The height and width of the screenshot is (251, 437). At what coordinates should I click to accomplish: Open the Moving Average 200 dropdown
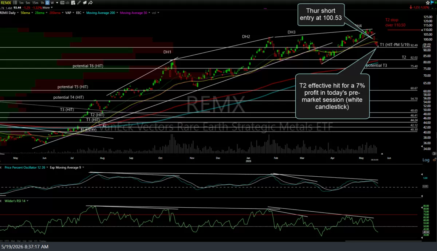click(x=117, y=13)
